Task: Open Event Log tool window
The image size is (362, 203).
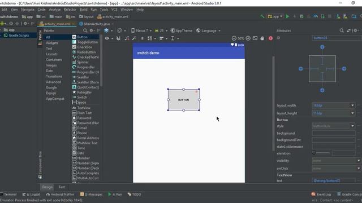Action: [x=321, y=194]
